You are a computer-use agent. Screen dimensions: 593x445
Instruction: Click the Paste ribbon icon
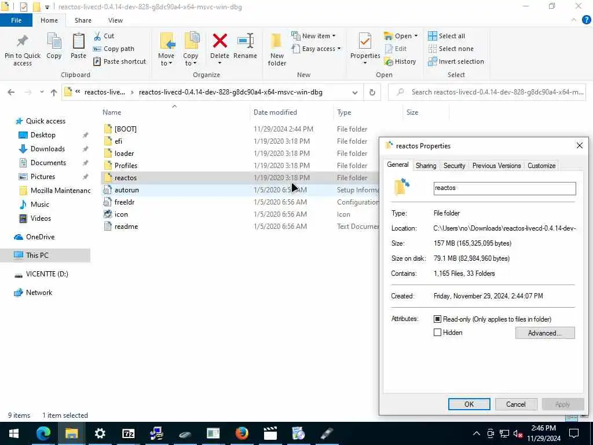click(78, 46)
